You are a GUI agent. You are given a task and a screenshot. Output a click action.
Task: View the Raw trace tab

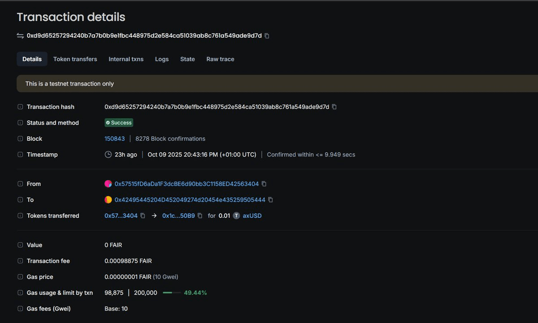220,59
